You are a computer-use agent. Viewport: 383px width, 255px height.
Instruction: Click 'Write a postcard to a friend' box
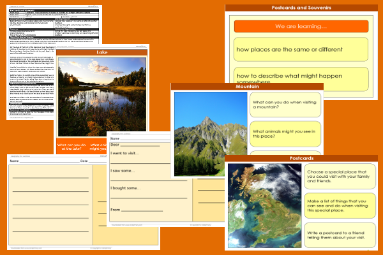tap(340, 235)
